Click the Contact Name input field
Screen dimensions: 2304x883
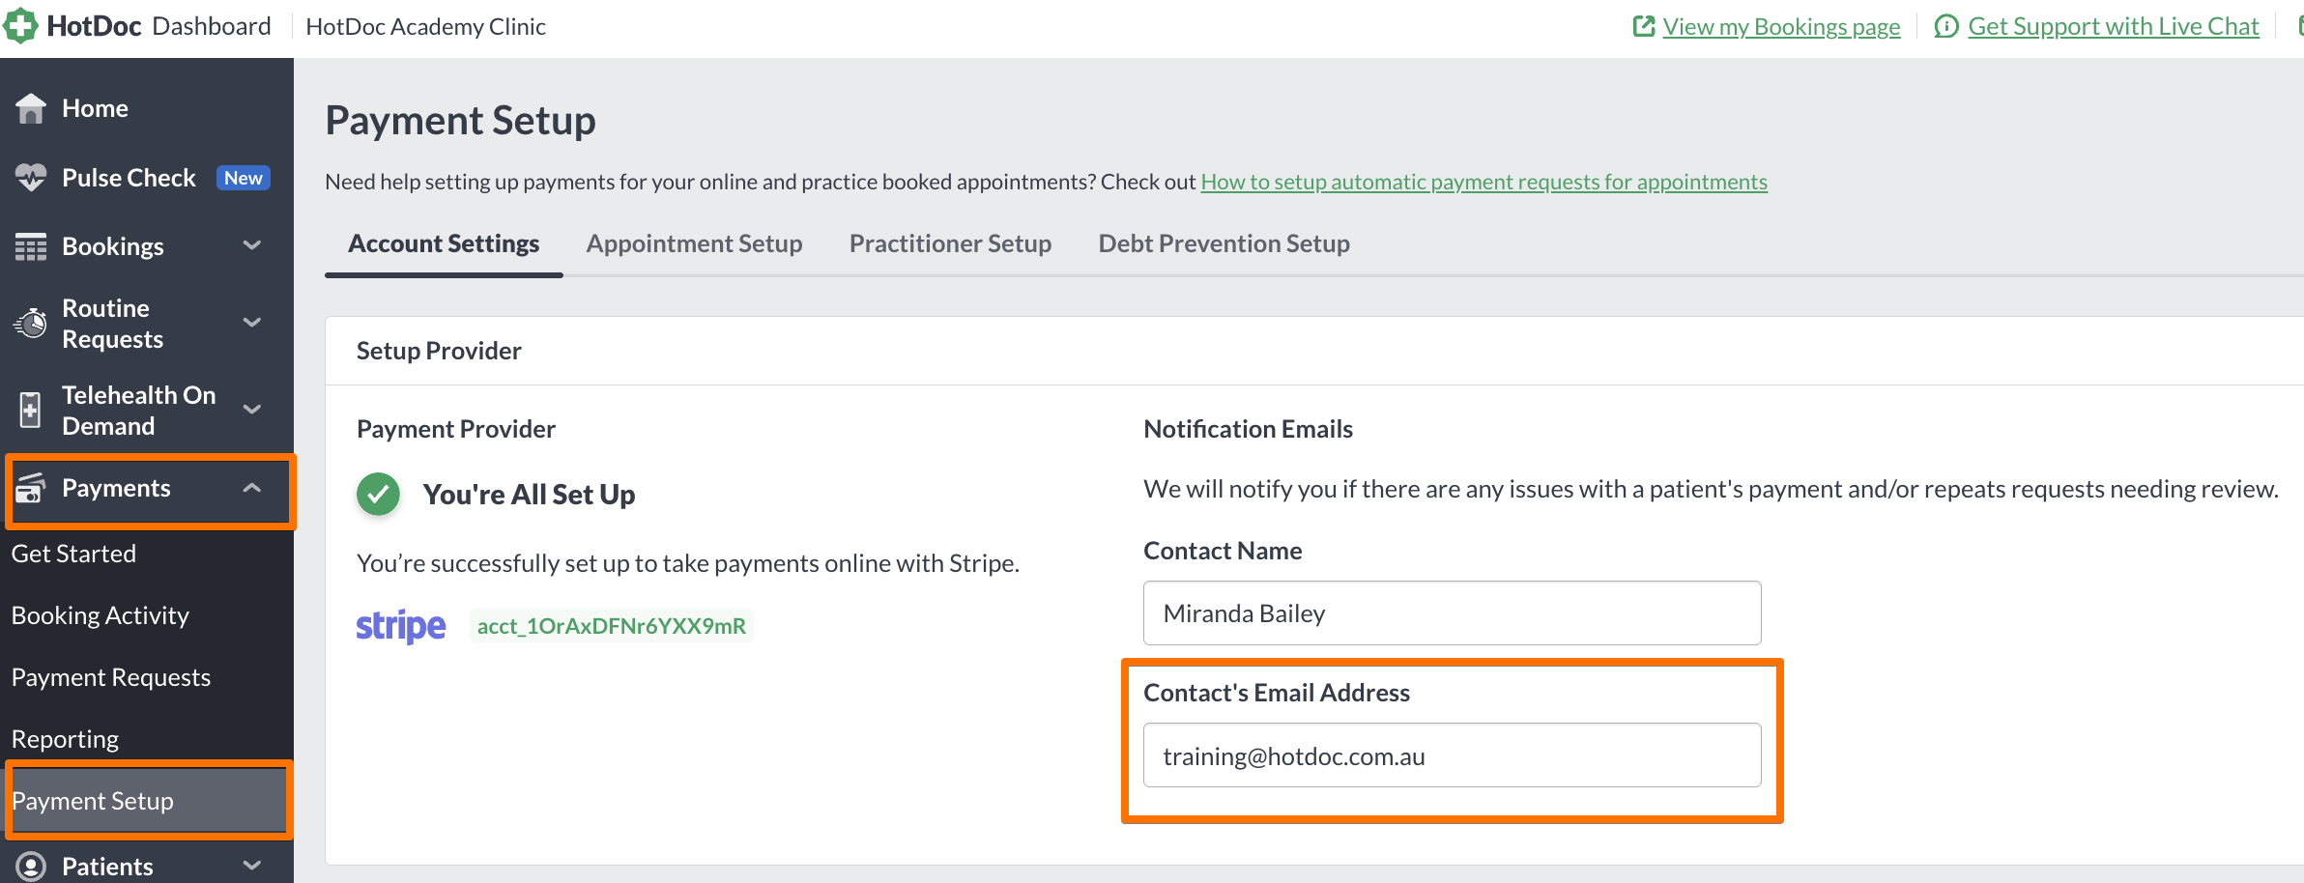tap(1452, 612)
